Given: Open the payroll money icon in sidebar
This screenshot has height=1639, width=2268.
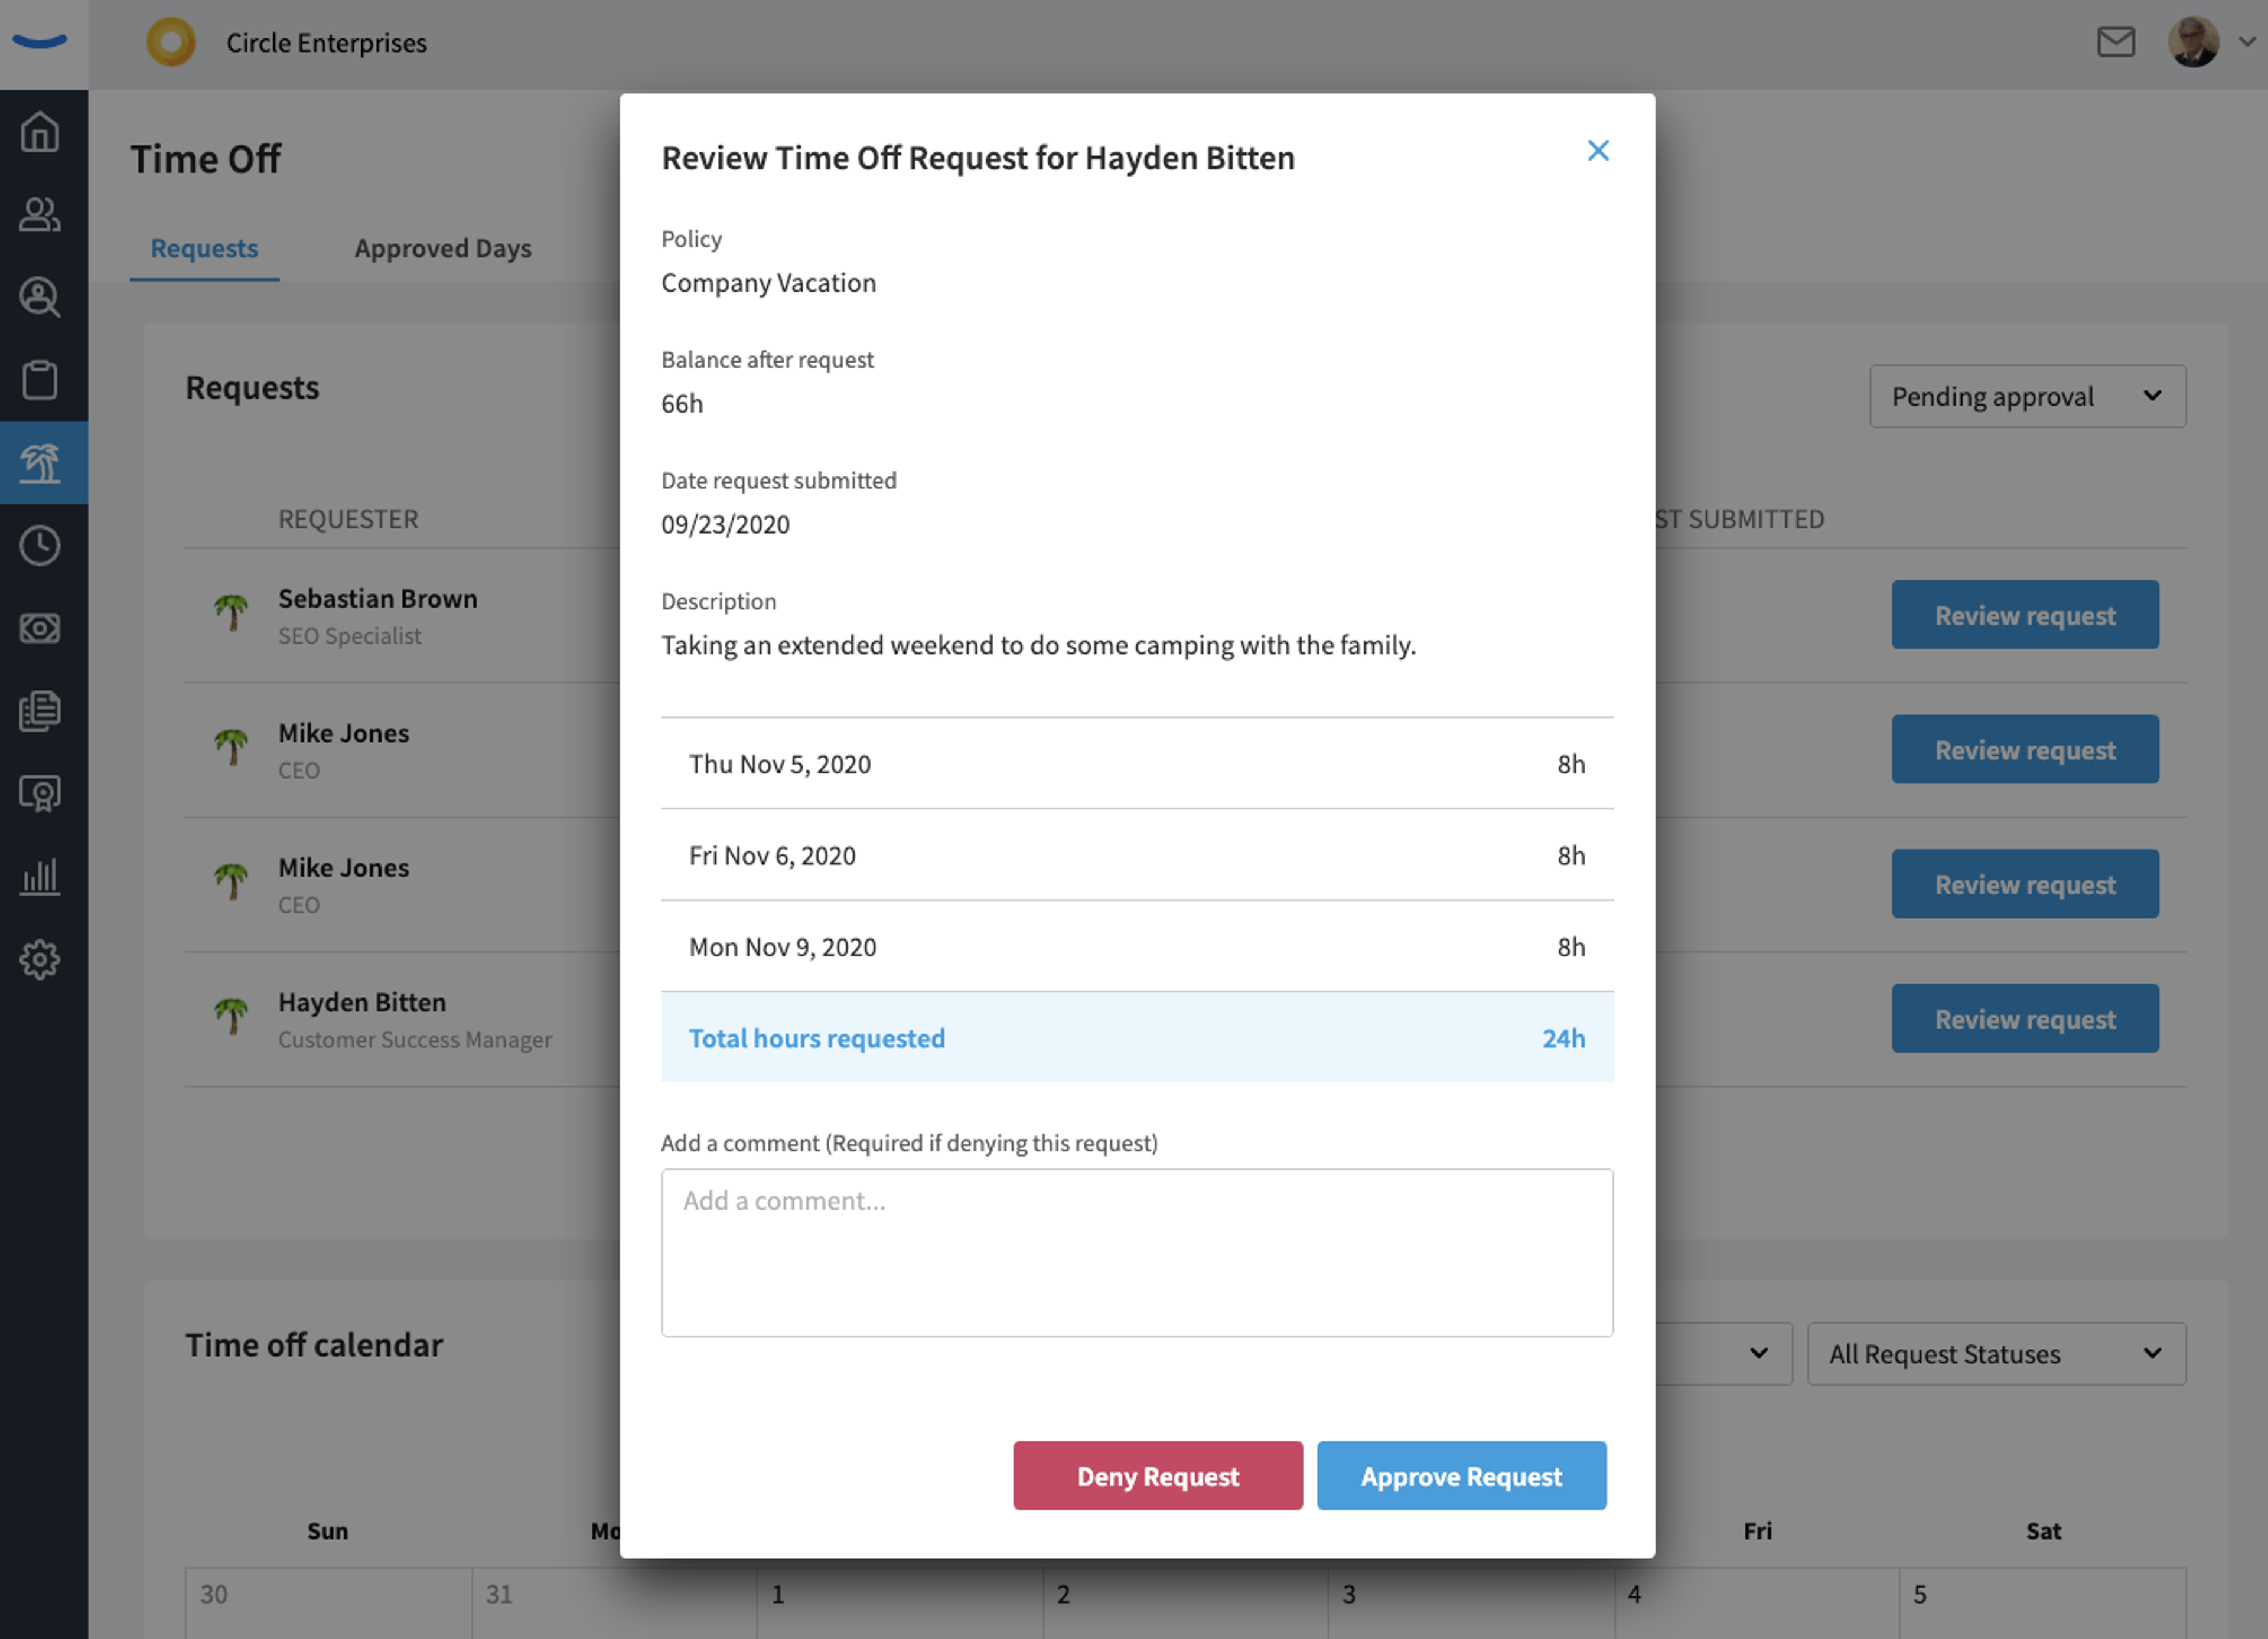Looking at the screenshot, I should pyautogui.click(x=40, y=628).
